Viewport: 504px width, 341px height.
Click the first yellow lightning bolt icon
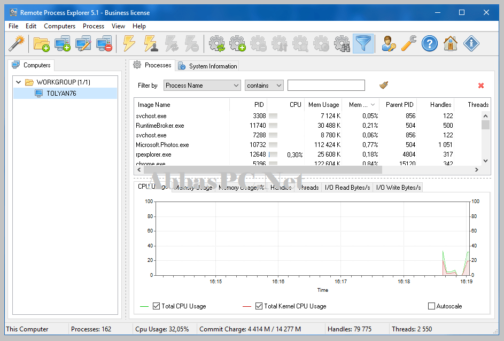(x=129, y=43)
